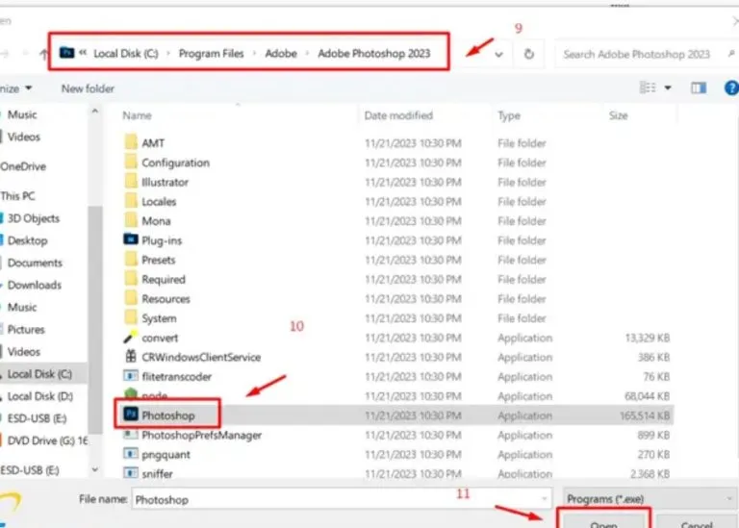
Task: Select 3D Objects in the navigation pane
Action: [33, 218]
